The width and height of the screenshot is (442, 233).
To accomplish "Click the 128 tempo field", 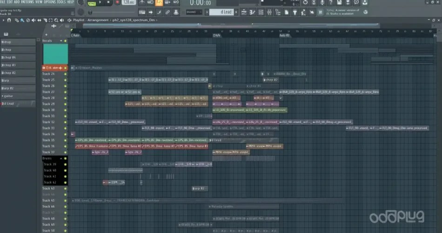I will point(128,2).
